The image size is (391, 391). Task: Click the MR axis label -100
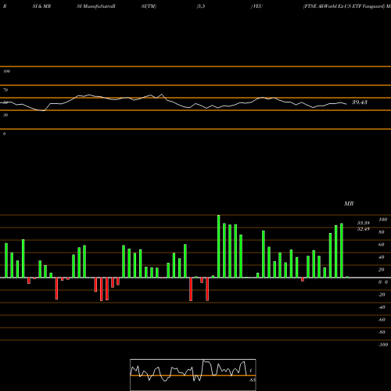[x=383, y=345]
